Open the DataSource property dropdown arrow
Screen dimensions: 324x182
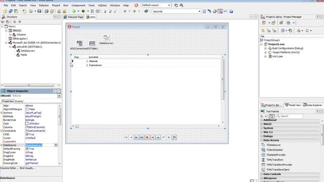tap(56, 145)
